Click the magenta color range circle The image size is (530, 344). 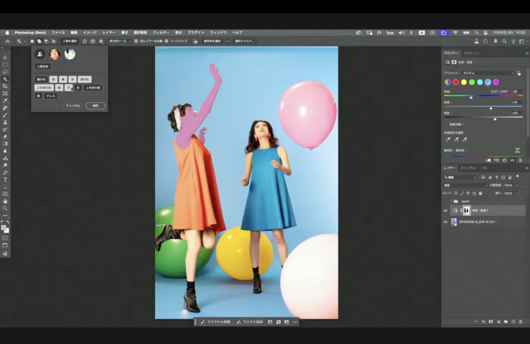[496, 82]
